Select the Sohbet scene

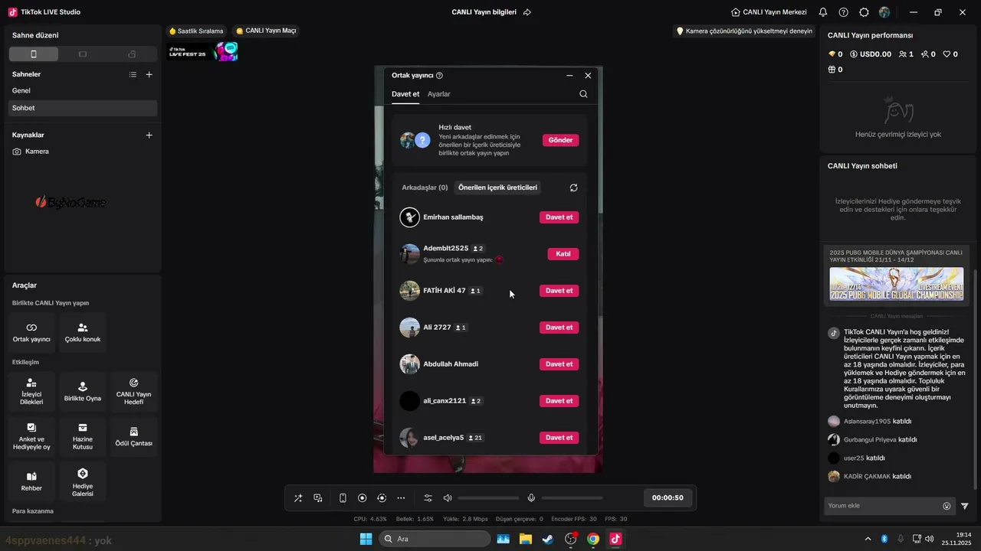[83, 108]
